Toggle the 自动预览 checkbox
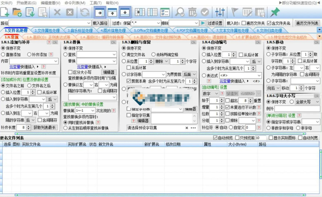This screenshot has width=322, height=197. (x=215, y=138)
